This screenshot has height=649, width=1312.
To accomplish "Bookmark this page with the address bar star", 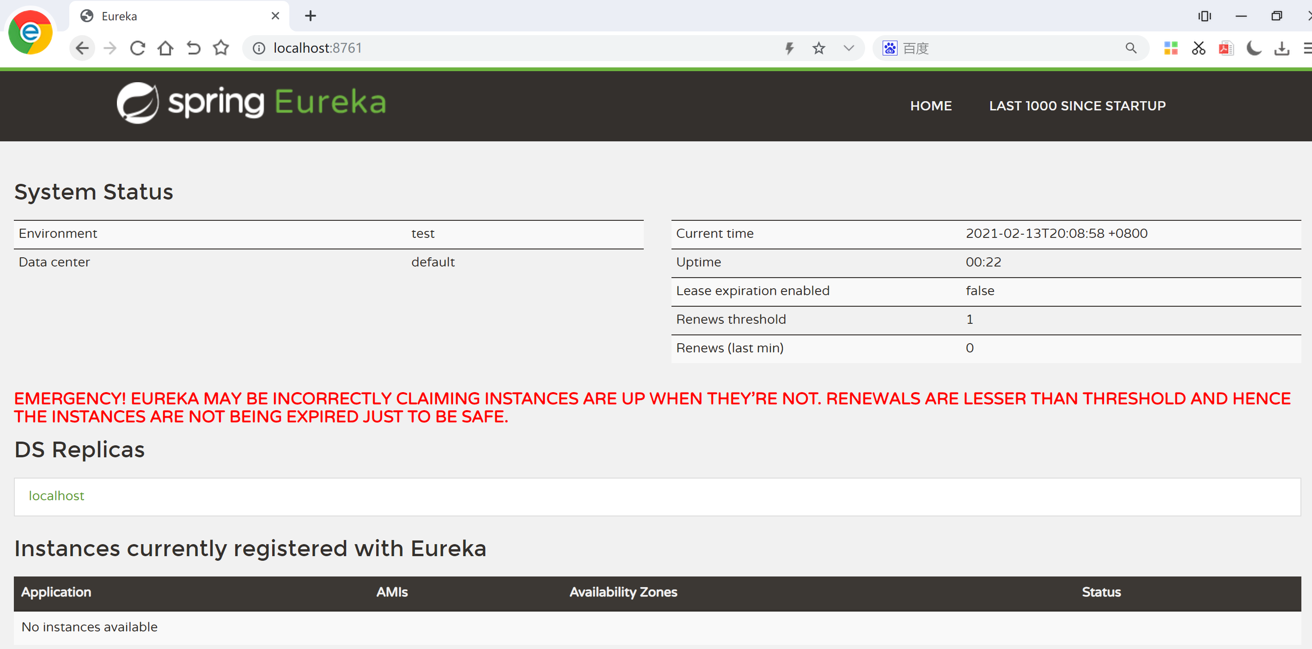I will [818, 49].
